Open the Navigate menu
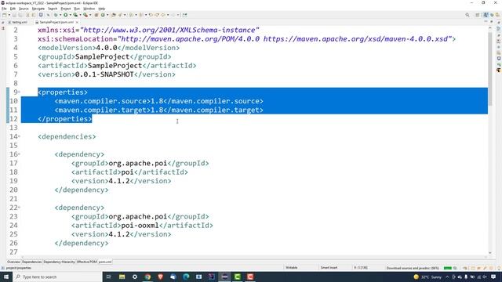 point(38,9)
